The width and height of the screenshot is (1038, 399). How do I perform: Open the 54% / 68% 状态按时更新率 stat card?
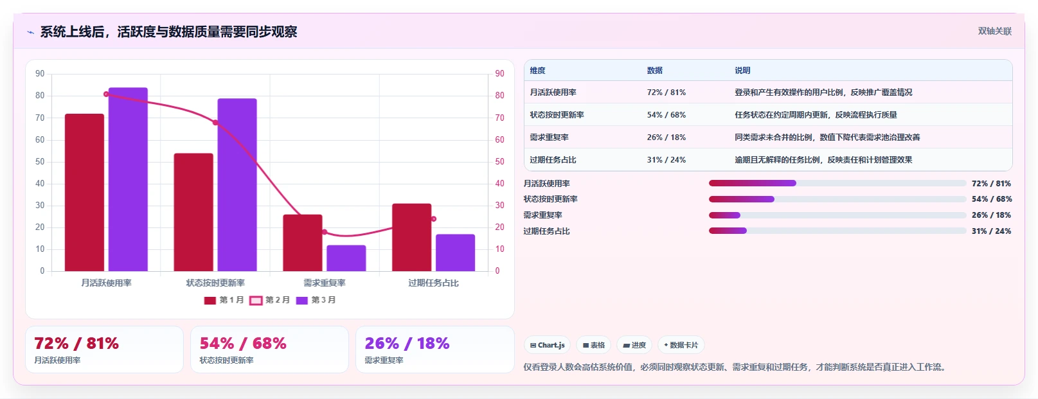(x=269, y=350)
